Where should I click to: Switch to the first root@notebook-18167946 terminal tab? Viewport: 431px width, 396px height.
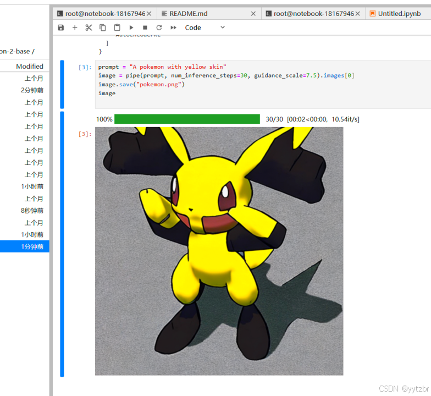[105, 13]
